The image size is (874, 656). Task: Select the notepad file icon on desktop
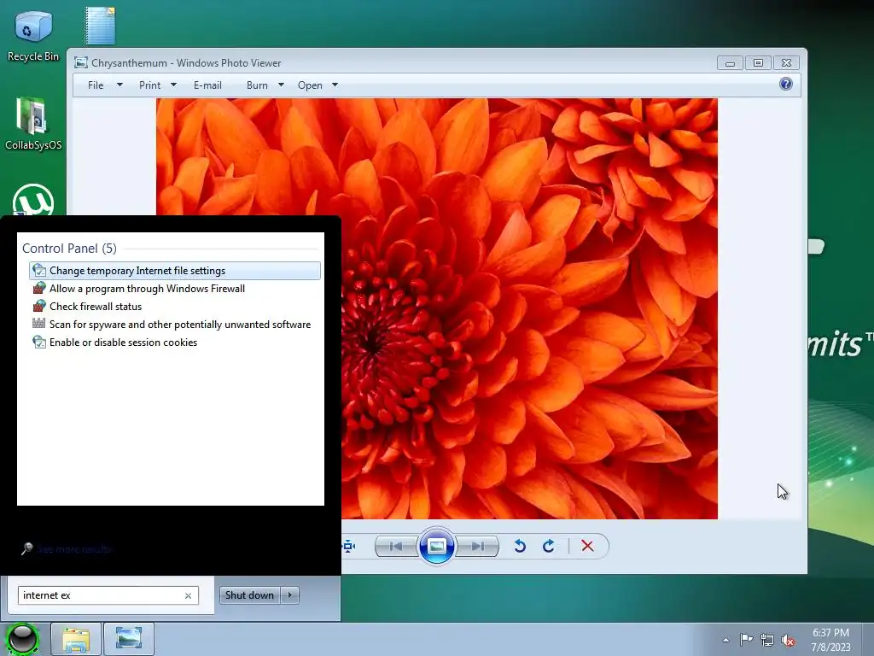[100, 26]
